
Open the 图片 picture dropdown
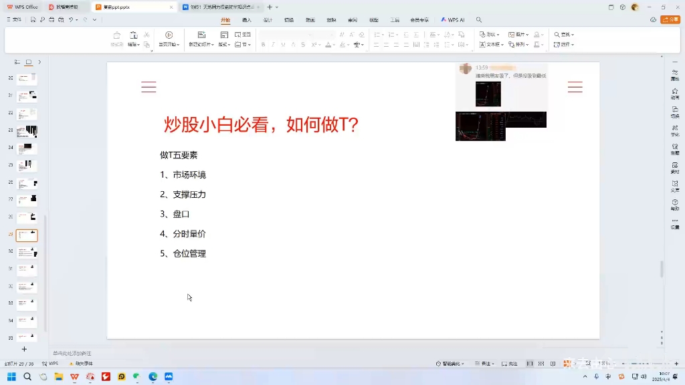518,35
